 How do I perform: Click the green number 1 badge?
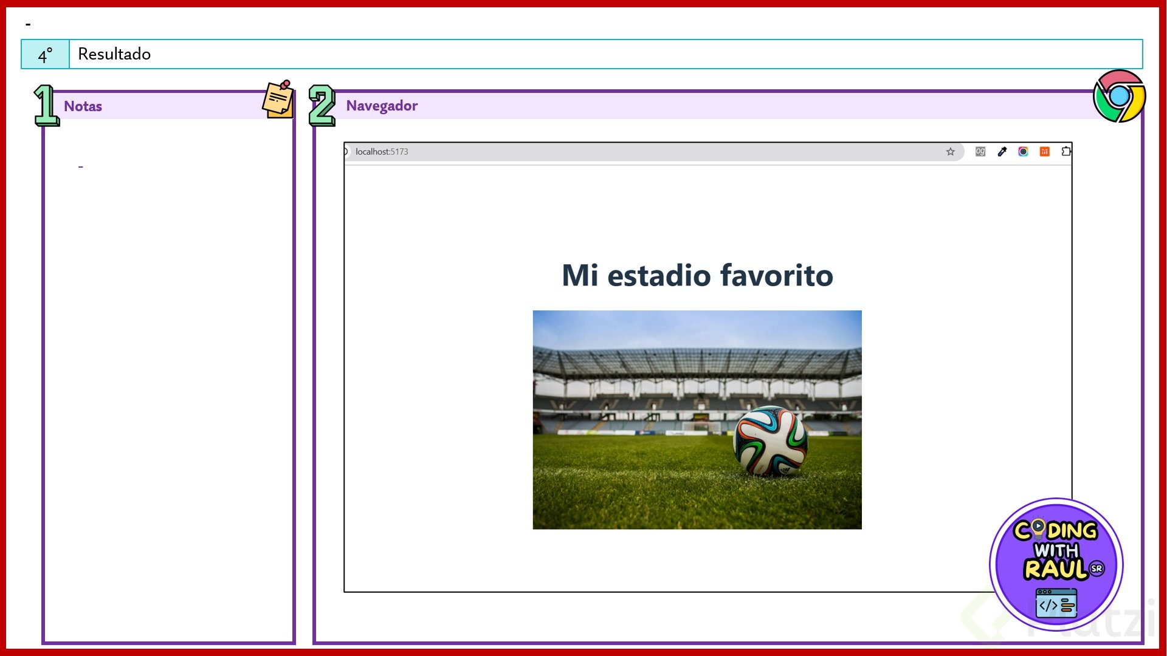click(46, 106)
